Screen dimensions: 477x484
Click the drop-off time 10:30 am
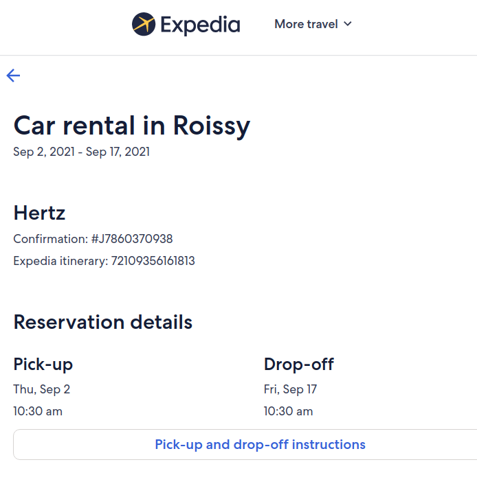click(x=288, y=411)
